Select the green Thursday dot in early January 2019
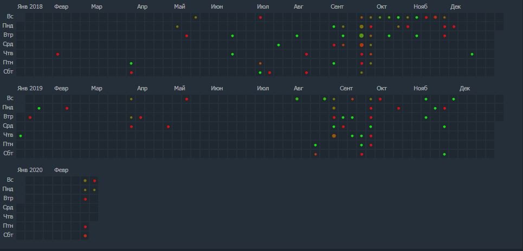The width and height of the screenshot is (523, 251). coord(21,136)
